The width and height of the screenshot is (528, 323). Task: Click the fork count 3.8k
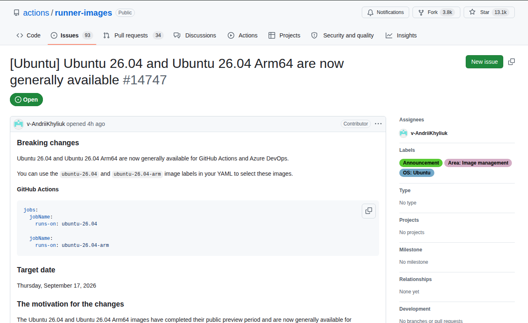448,12
